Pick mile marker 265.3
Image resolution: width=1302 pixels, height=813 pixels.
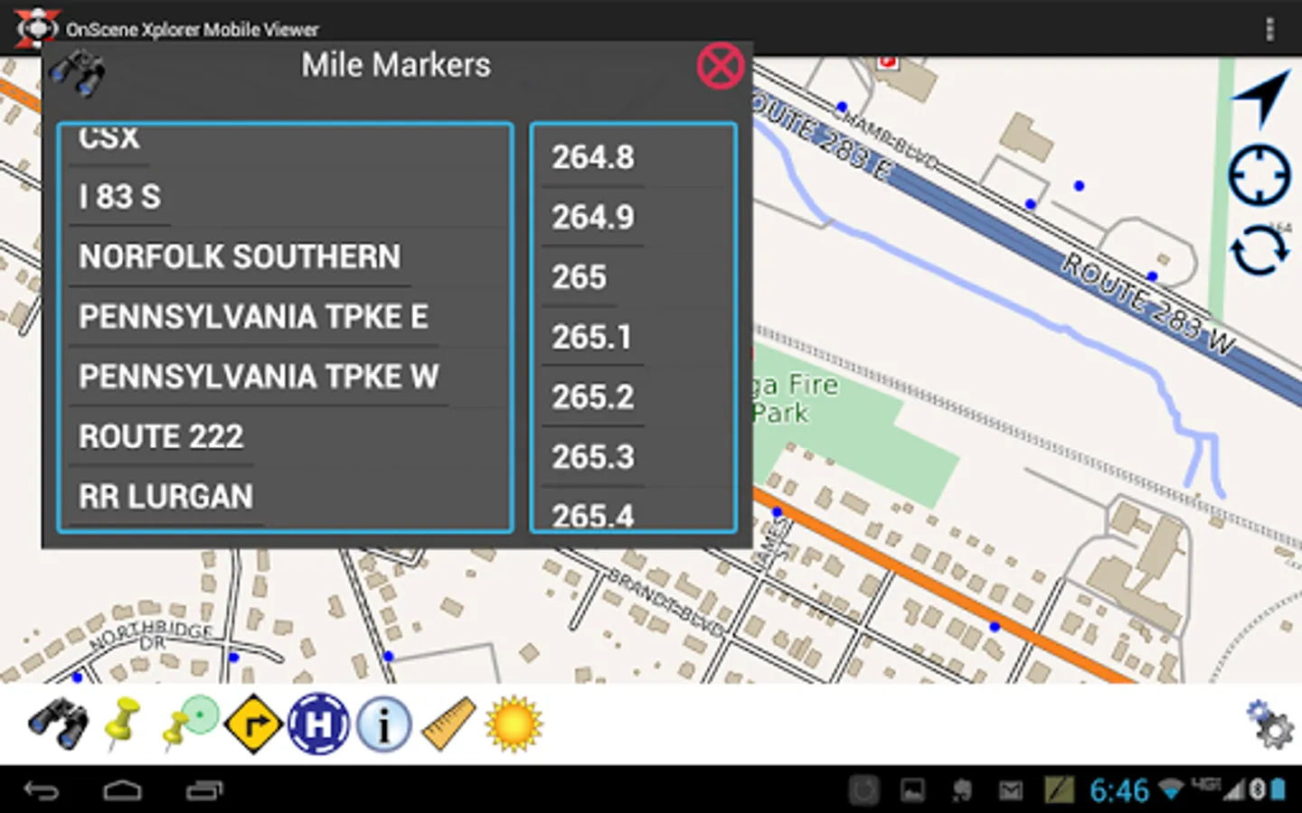click(x=634, y=457)
